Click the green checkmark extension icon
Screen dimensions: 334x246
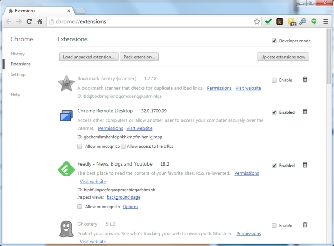coord(269,21)
